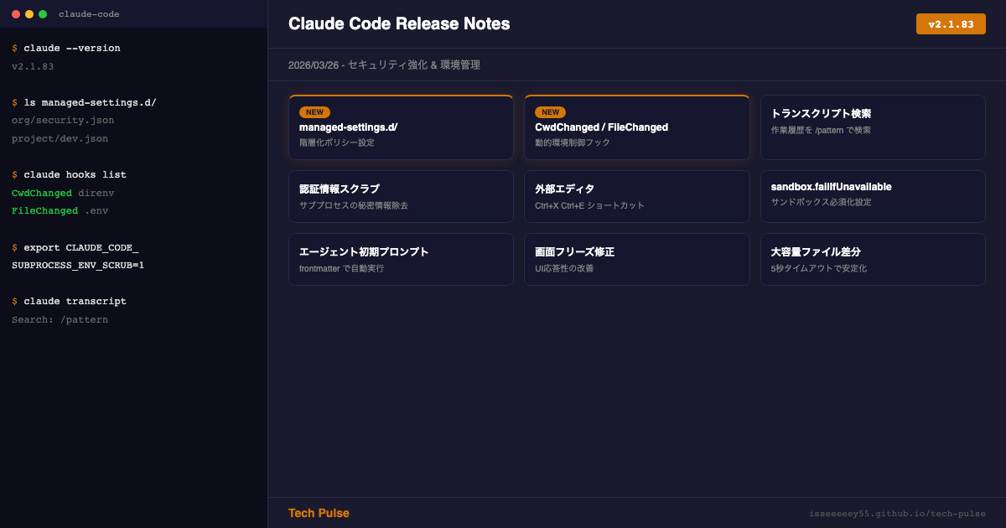Open the managed-settings.d/ feature card

tap(401, 128)
